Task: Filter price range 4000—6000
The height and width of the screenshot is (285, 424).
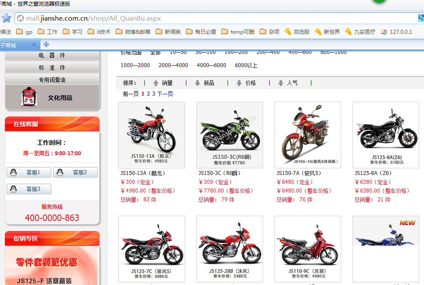Action: tap(211, 65)
